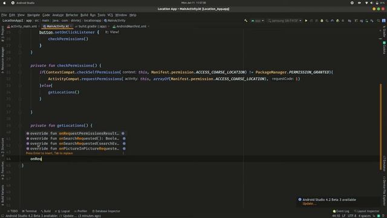Open the Database Inspector tool window

click(106, 211)
